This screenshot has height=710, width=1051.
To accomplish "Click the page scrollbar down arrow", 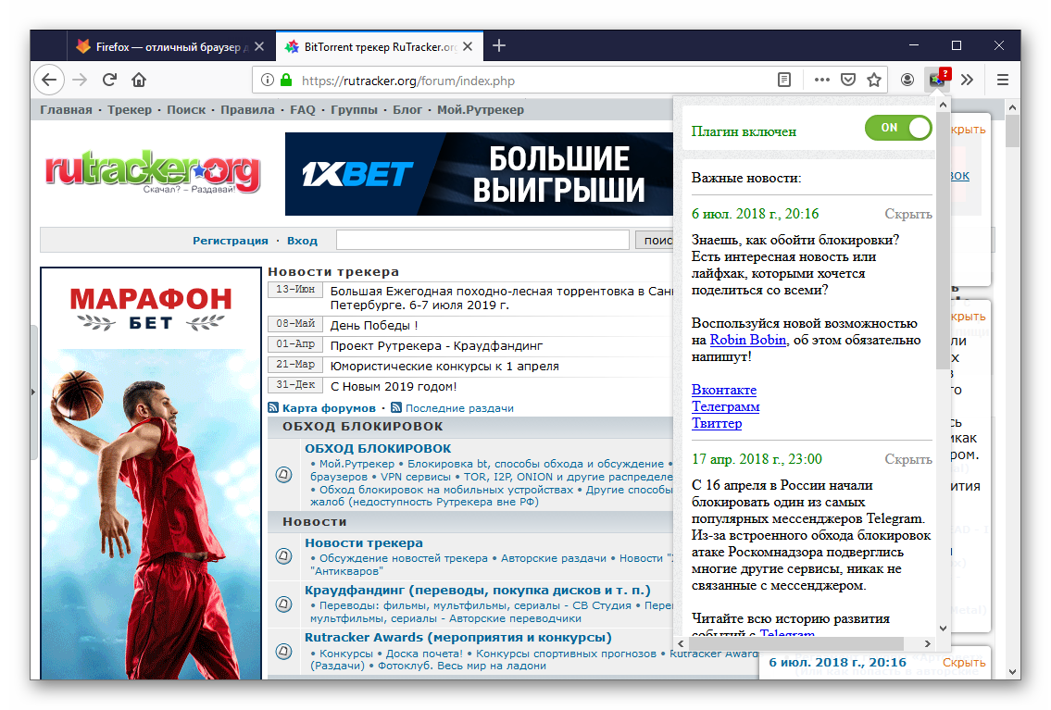I will click(1013, 671).
